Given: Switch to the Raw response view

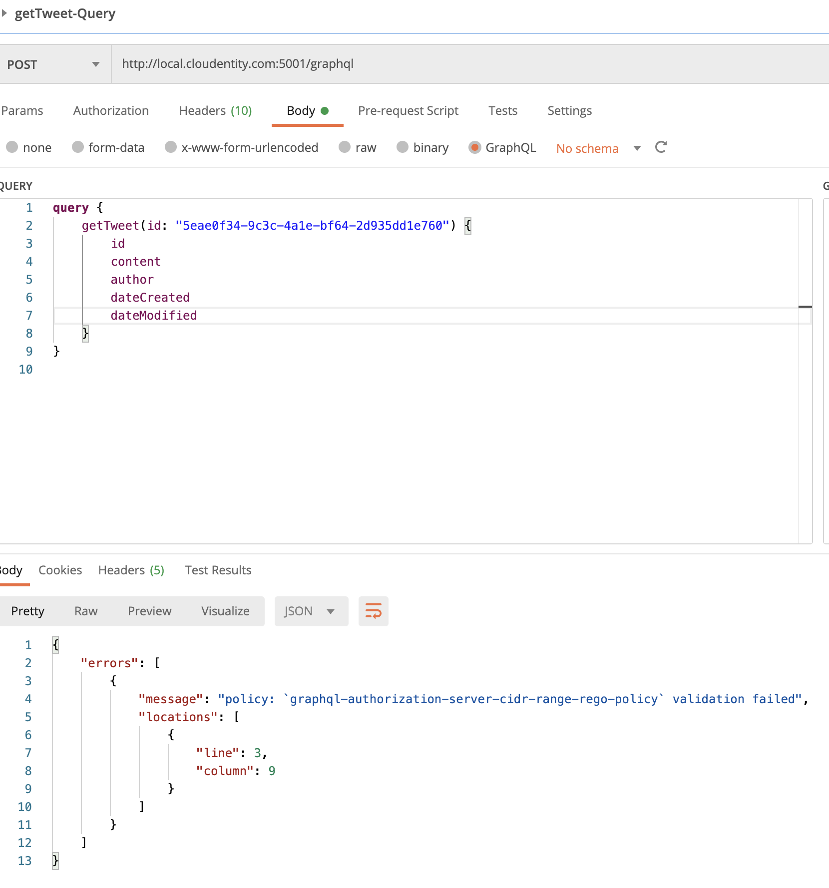Looking at the screenshot, I should tap(86, 611).
